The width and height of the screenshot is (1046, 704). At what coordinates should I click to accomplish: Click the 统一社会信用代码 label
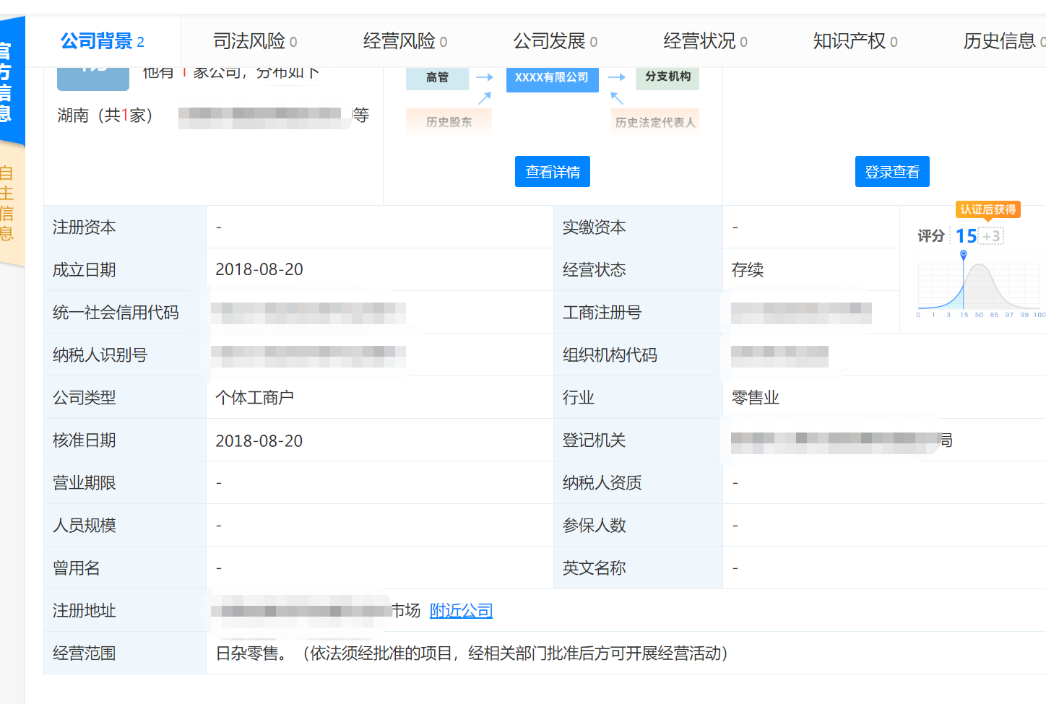coord(116,313)
